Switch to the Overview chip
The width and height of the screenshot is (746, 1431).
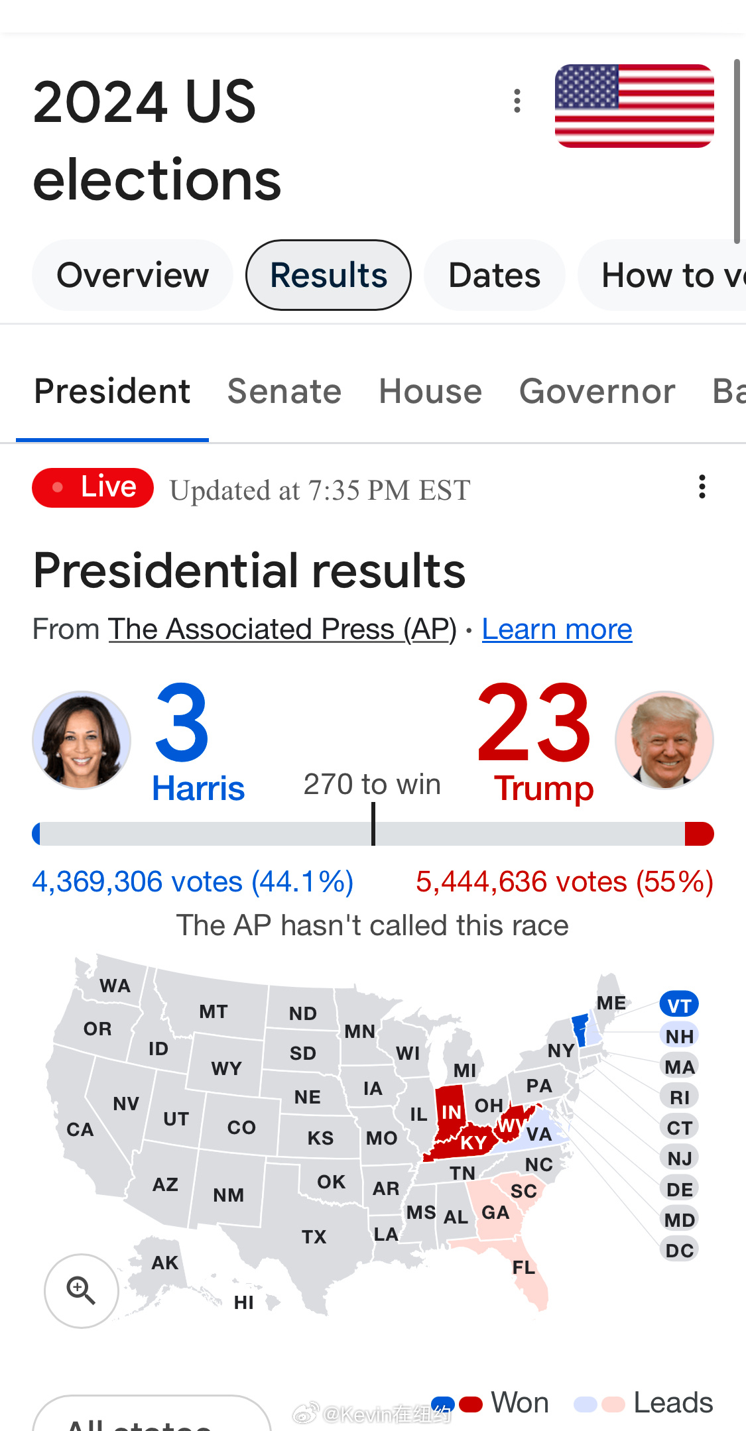pyautogui.click(x=133, y=275)
